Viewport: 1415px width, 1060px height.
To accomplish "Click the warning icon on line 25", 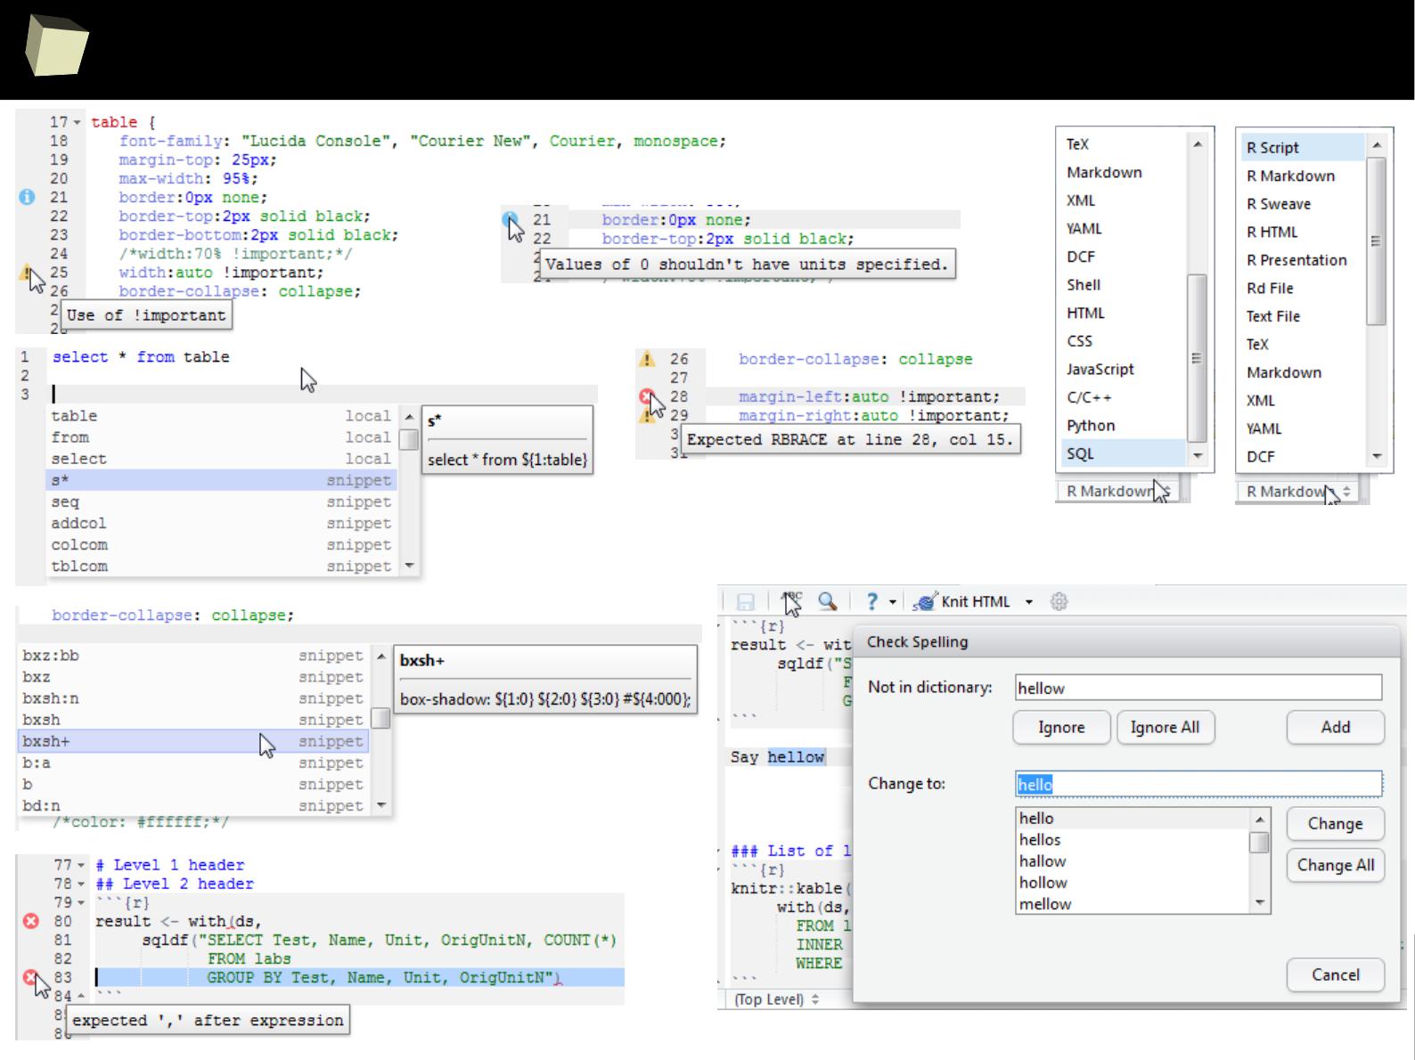I will (x=27, y=272).
